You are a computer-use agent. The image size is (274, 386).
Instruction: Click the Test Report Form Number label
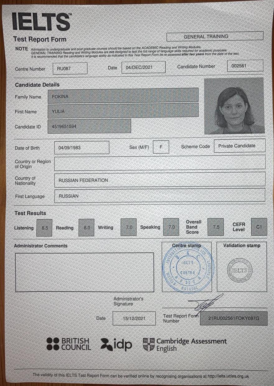[x=181, y=318]
